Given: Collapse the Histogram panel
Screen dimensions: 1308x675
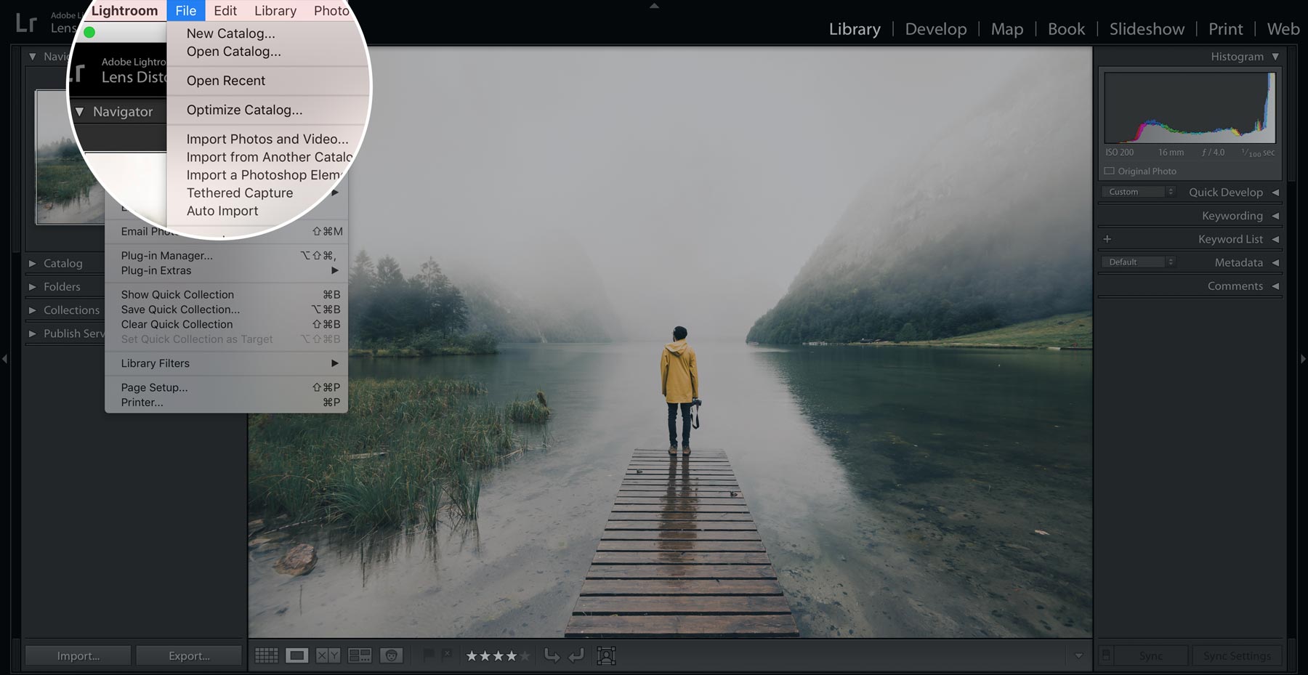Looking at the screenshot, I should click(x=1275, y=57).
